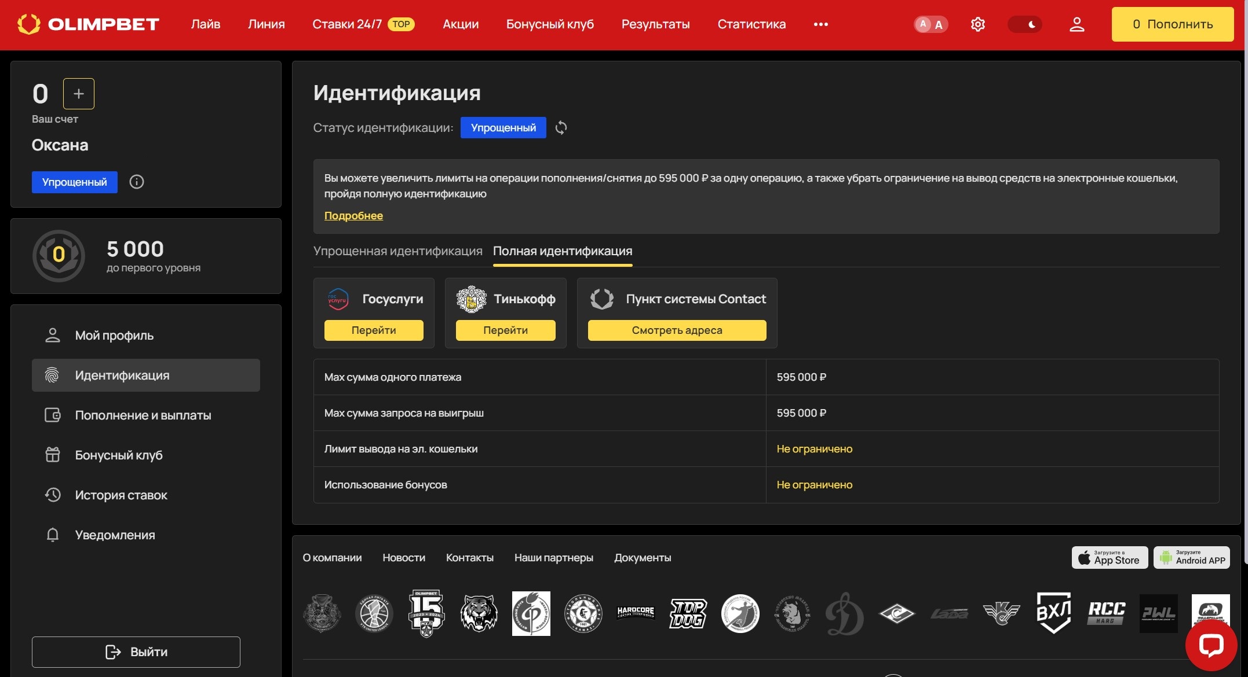Image resolution: width=1248 pixels, height=677 pixels.
Task: Open the settings gear icon
Action: point(977,24)
